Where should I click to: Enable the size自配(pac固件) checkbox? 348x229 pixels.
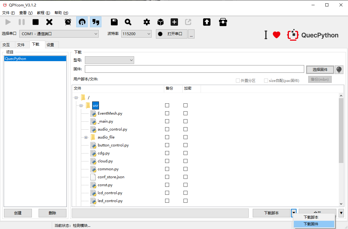[x=266, y=81]
